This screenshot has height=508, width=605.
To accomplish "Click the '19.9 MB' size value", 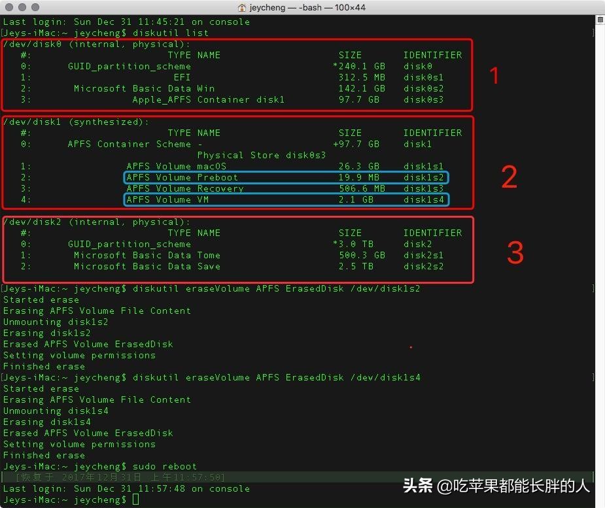I will 359,178.
